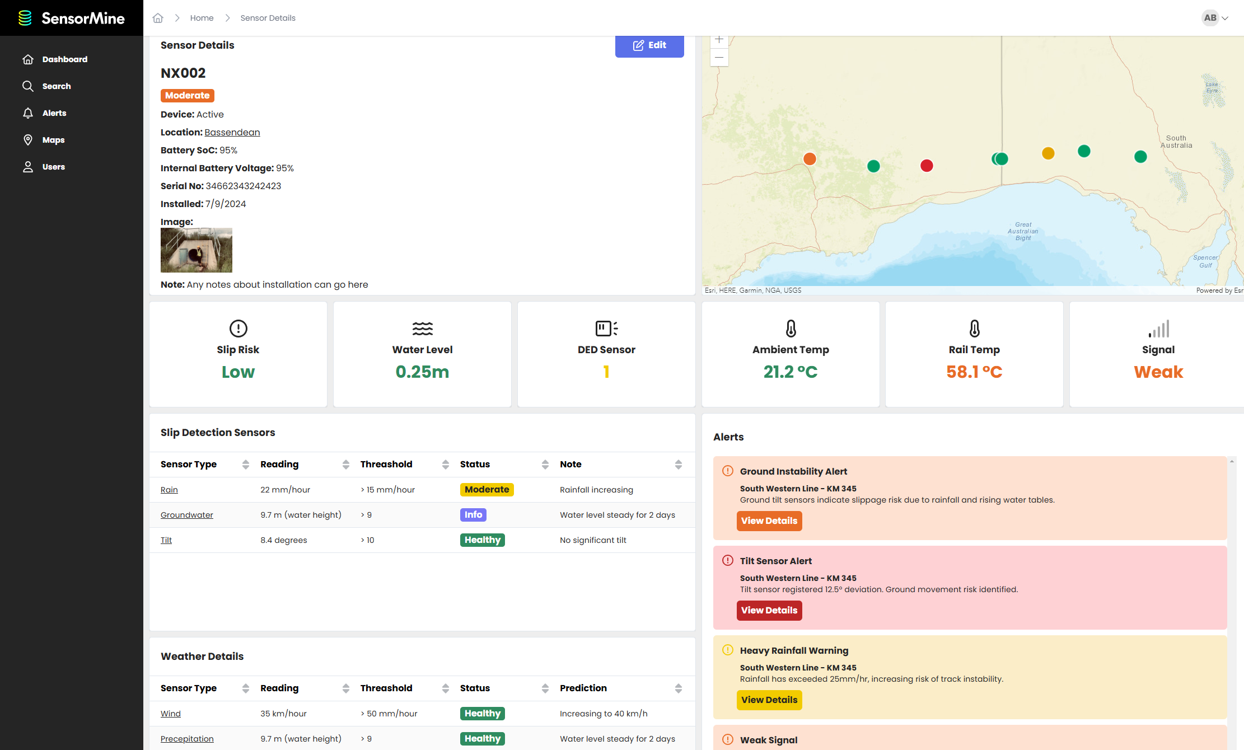Open the Bassendean location link
Image resolution: width=1244 pixels, height=750 pixels.
pos(232,132)
